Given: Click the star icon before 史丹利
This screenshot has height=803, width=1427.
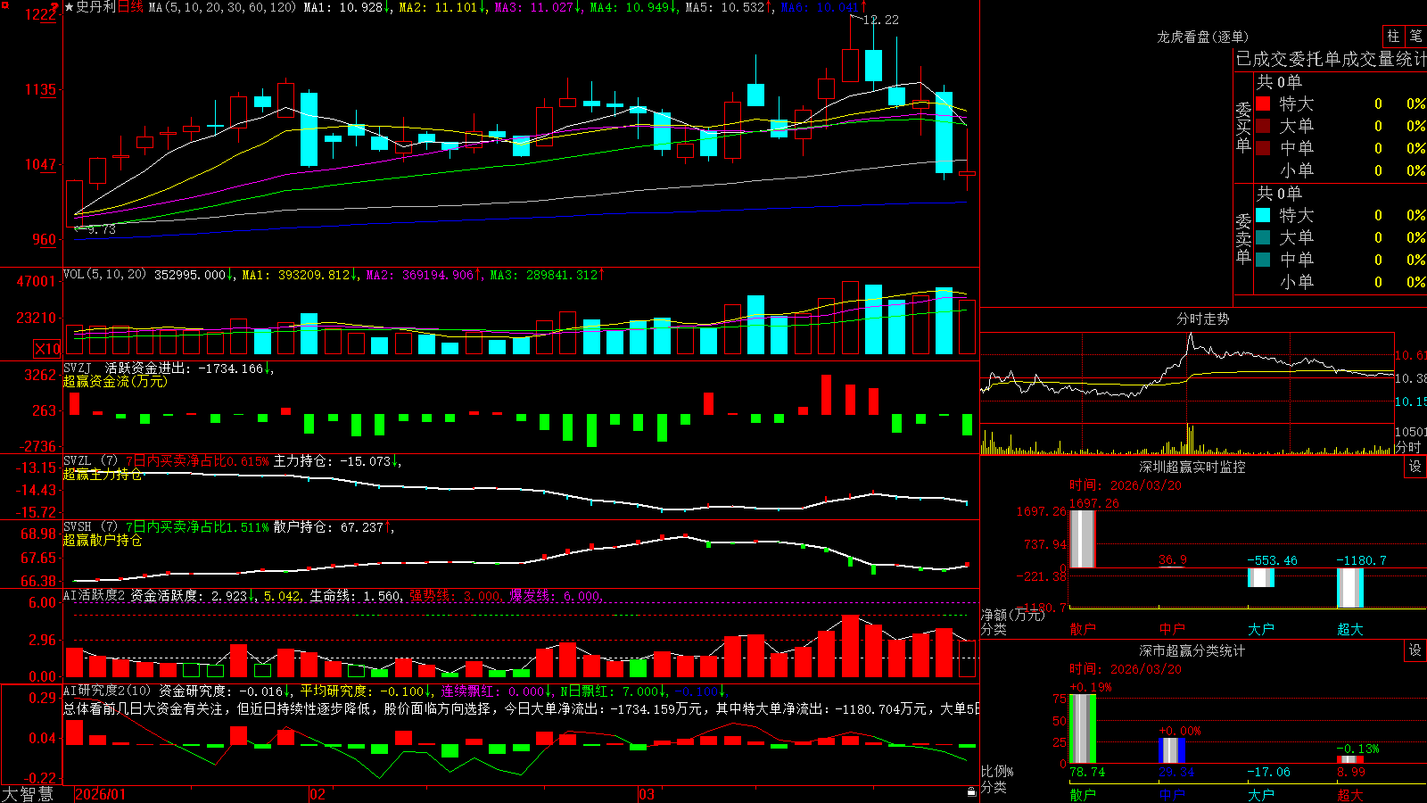Looking at the screenshot, I should 70,7.
